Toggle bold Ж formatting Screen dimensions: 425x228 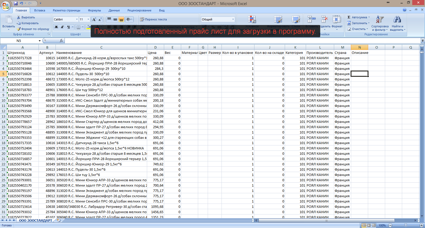point(56,27)
